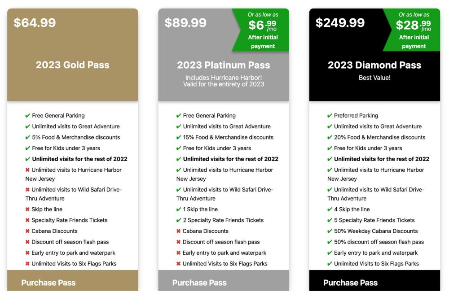Click Purchase Pass under Gold Pass

[x=48, y=283]
